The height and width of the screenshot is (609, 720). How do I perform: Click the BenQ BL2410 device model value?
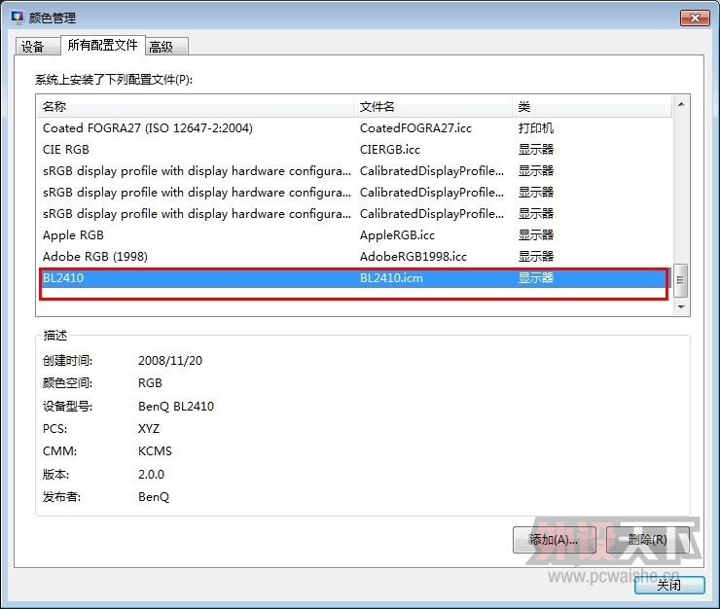click(x=176, y=406)
